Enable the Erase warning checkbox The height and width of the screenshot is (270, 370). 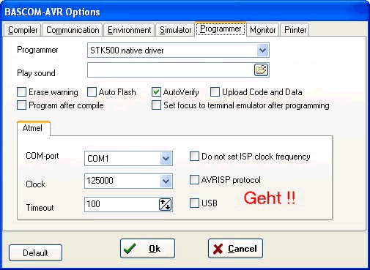[x=21, y=92]
